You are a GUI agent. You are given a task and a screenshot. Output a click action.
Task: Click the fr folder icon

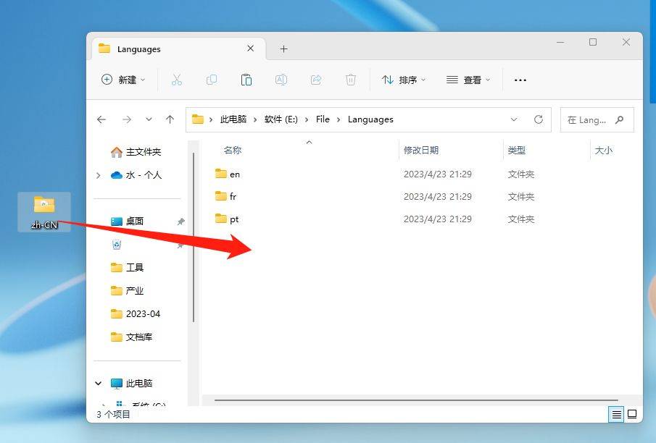click(x=221, y=196)
